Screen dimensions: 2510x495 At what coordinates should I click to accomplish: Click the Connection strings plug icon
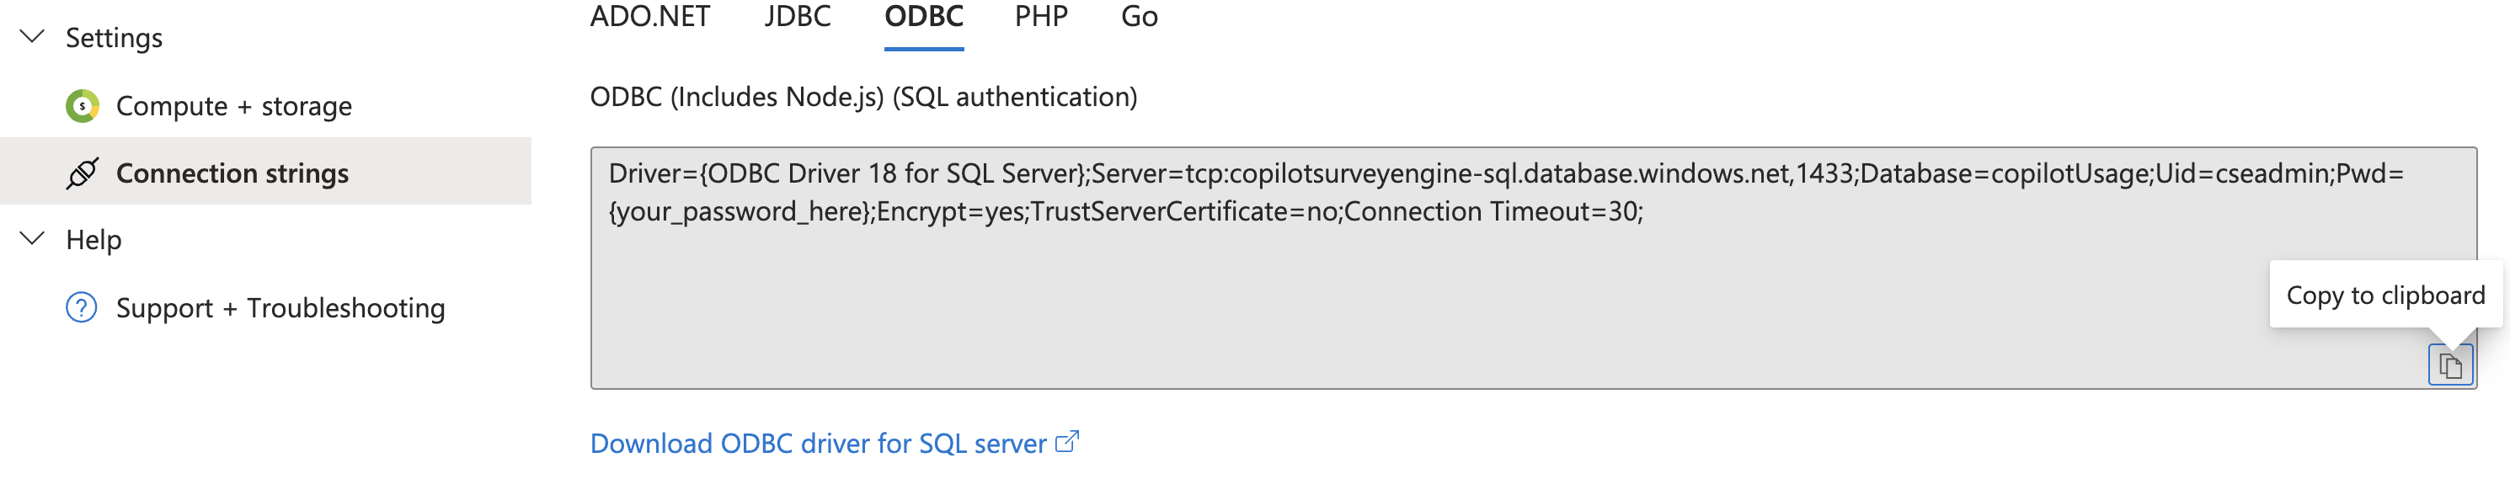pos(83,173)
